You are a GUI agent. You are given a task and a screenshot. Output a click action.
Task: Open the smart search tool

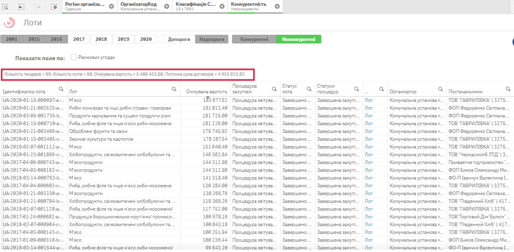[x=6, y=7]
